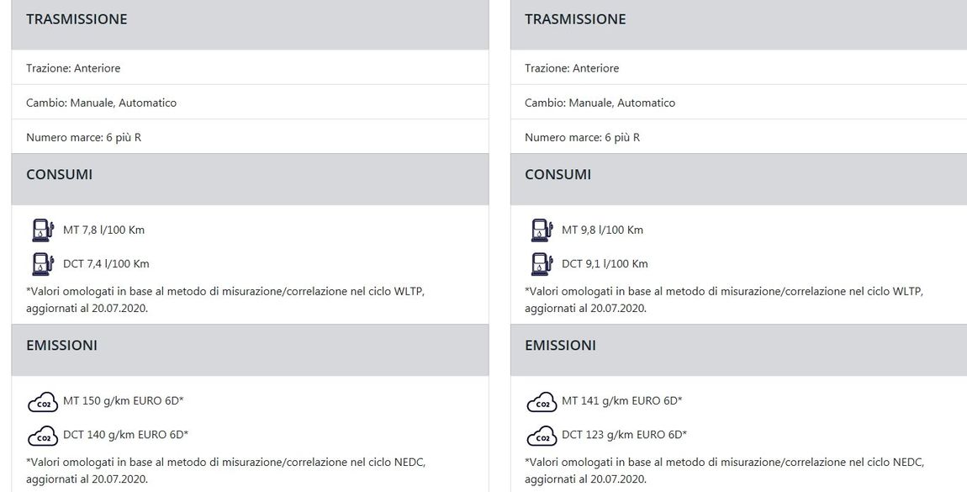Click fuel pump icon beside DCT 9,1 l/100 Km

pyautogui.click(x=542, y=264)
